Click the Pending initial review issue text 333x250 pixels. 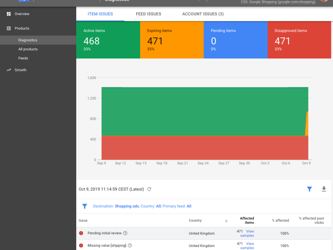click(x=105, y=233)
